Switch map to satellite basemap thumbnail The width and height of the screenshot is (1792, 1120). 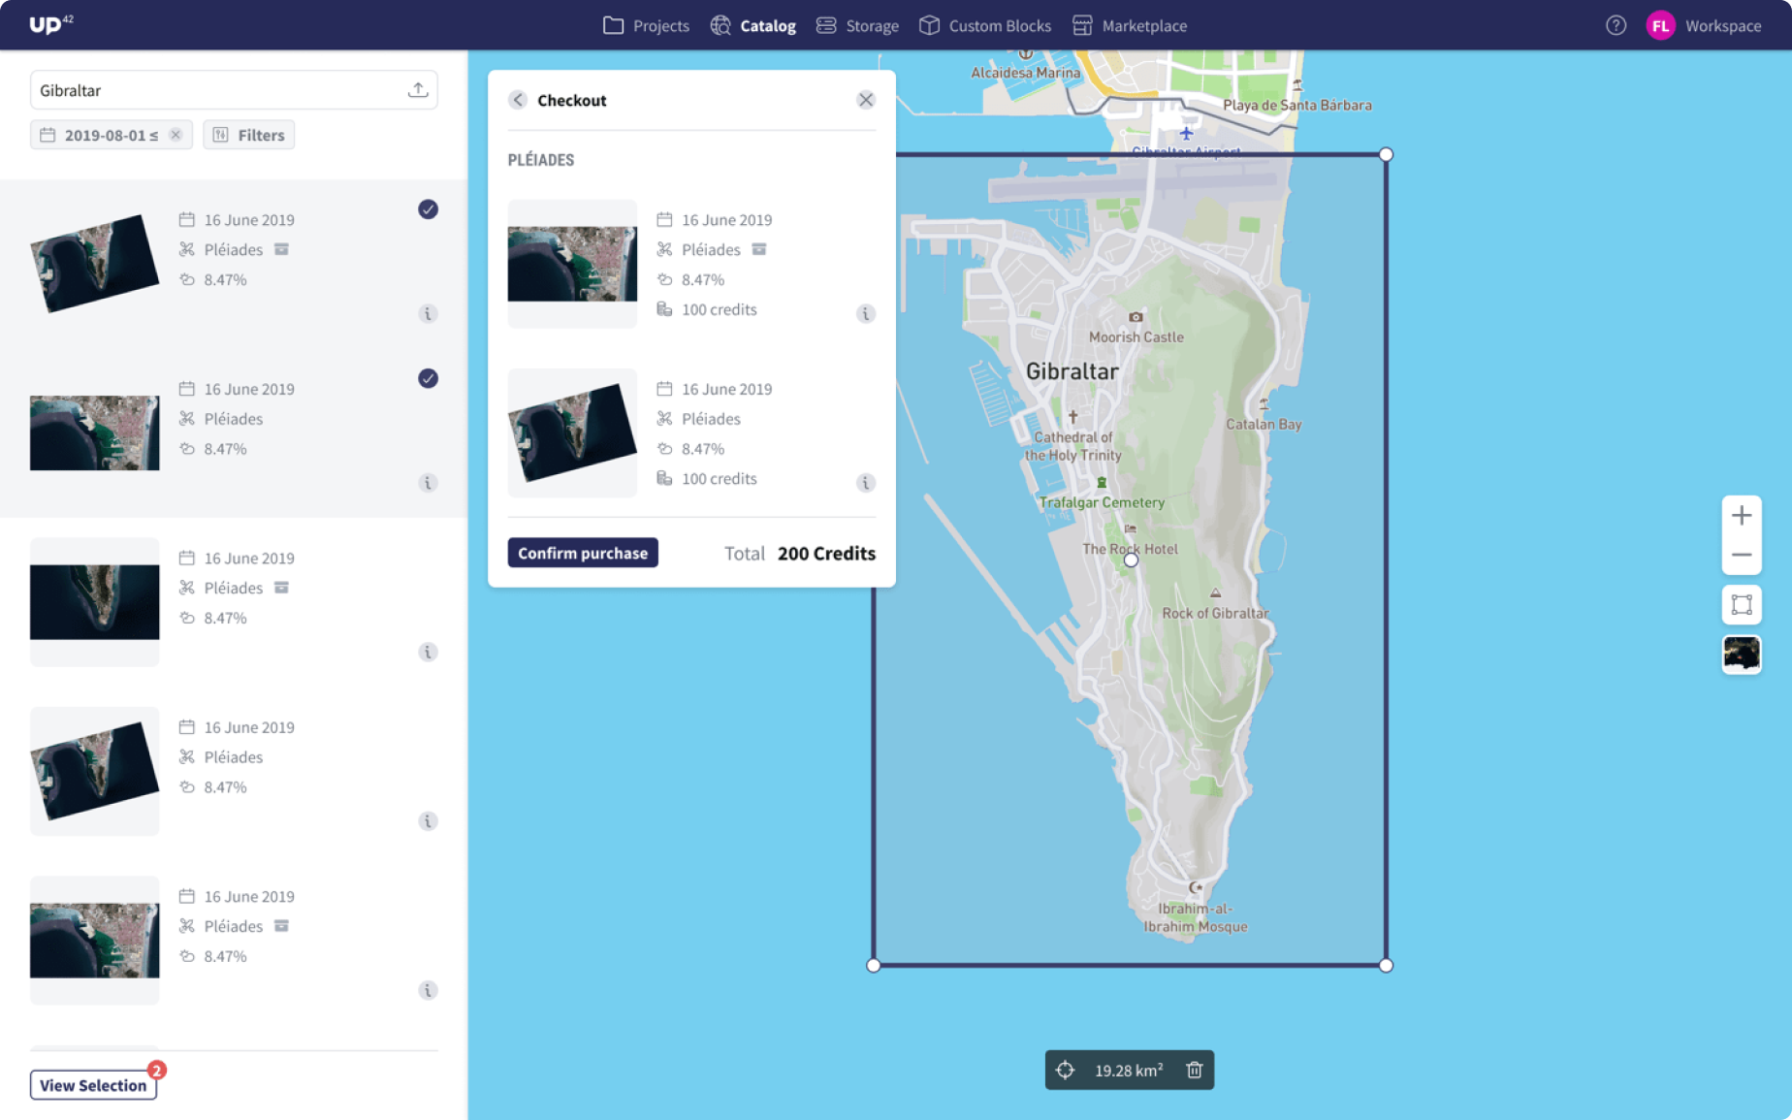point(1742,655)
